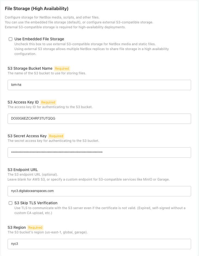Click the S3 Storage Bucket Name input field
The image size is (199, 256).
99,85
